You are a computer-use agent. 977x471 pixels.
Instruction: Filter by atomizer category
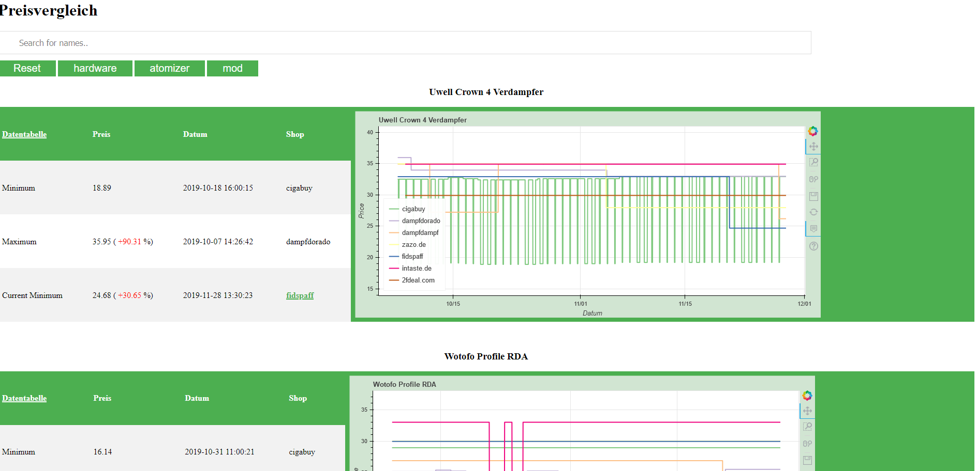169,68
